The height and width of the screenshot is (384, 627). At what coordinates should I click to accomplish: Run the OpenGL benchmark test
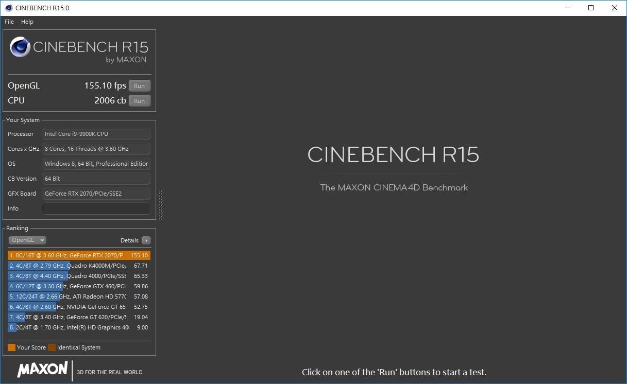(x=140, y=86)
